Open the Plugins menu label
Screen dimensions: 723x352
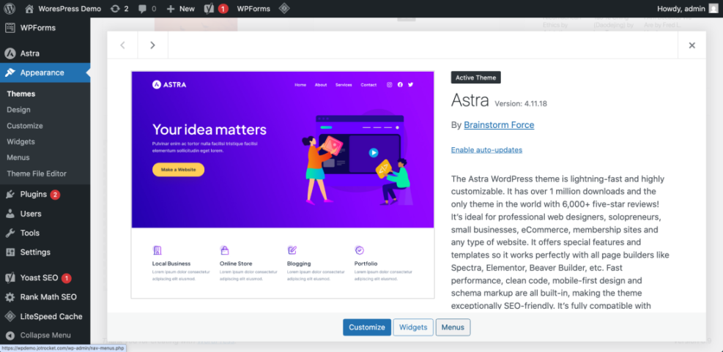click(34, 195)
